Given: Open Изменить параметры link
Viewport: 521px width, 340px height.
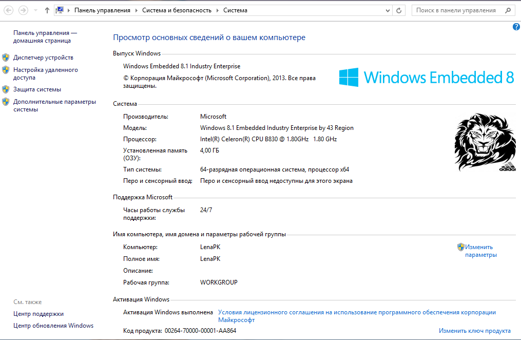Looking at the screenshot, I should 480,251.
